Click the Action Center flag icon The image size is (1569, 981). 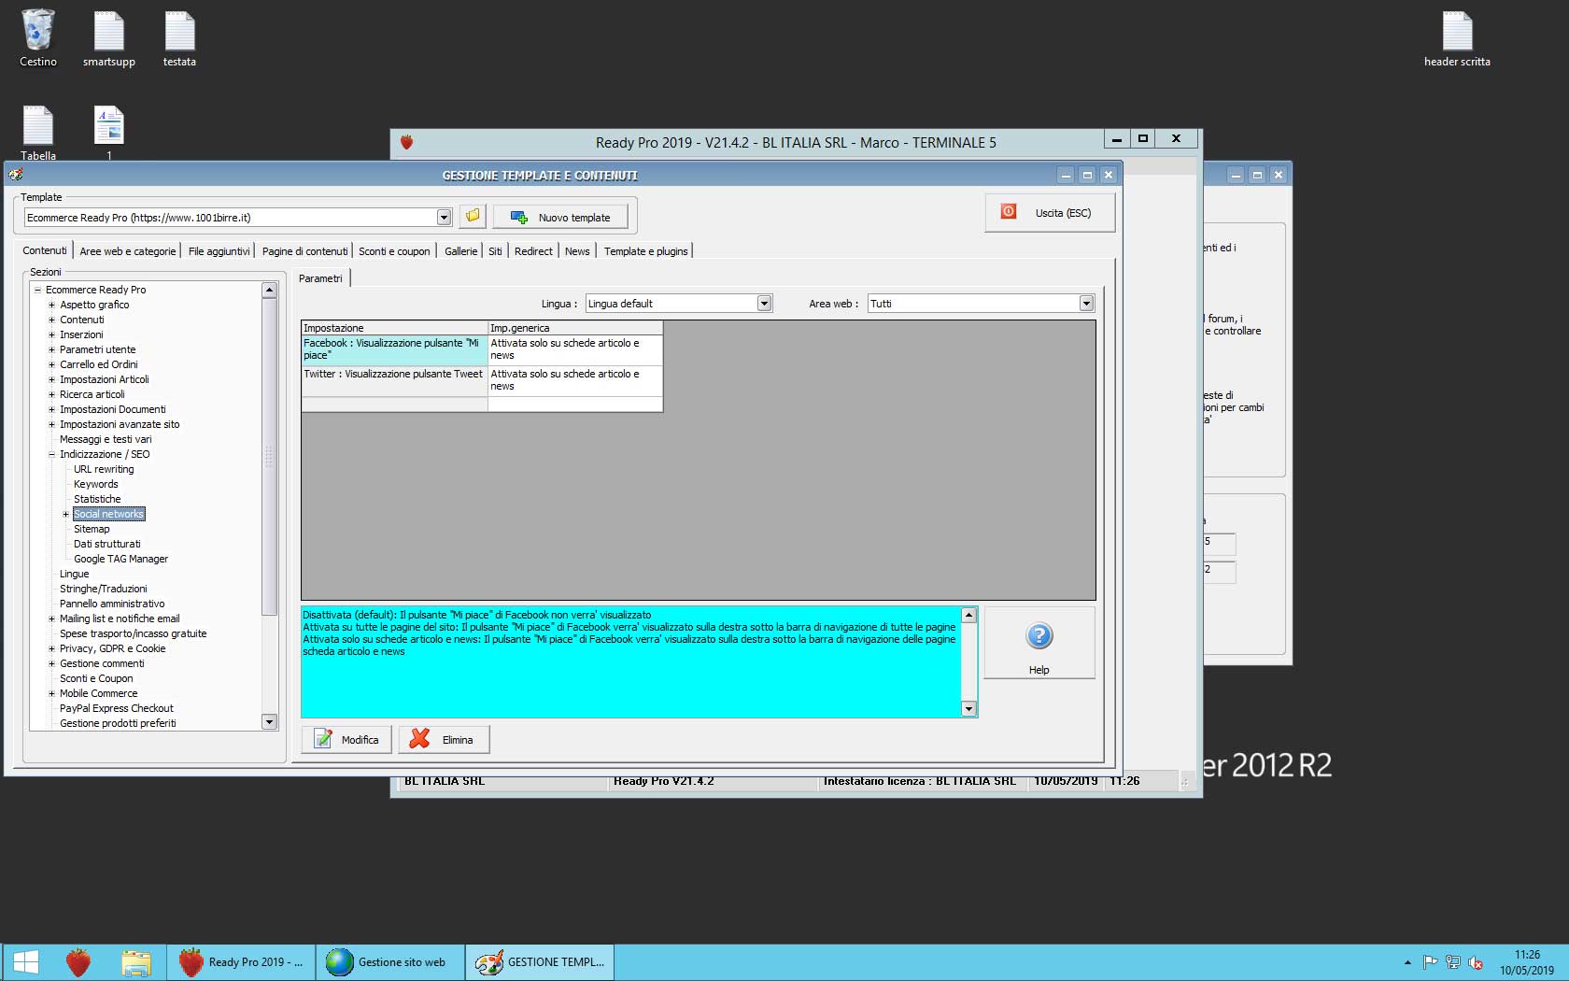1430,962
